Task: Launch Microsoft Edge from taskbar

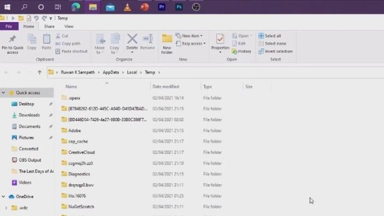Action: (x=76, y=7)
